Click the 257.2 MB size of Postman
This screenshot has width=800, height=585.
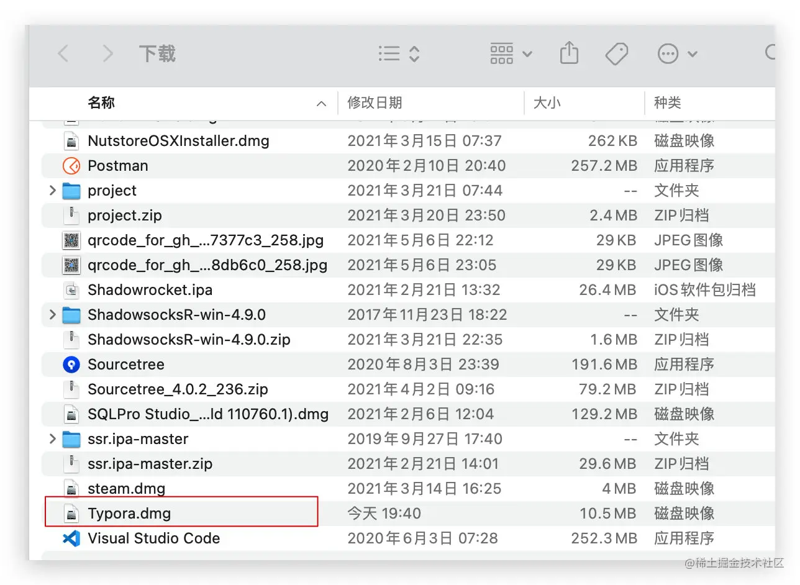[604, 166]
